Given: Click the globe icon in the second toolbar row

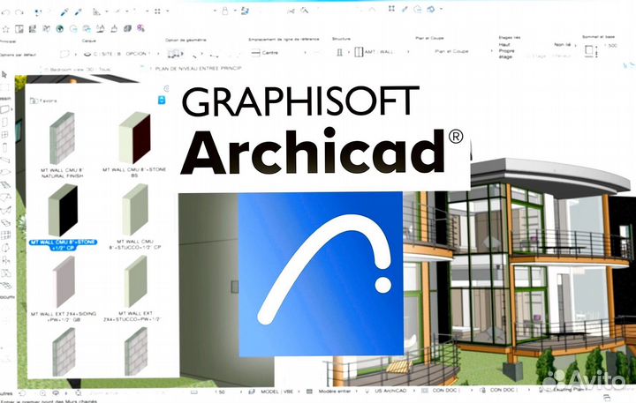Looking at the screenshot, I should click(x=60, y=29).
